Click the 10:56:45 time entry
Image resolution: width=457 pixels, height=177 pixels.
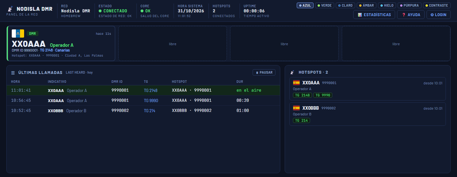[21, 101]
